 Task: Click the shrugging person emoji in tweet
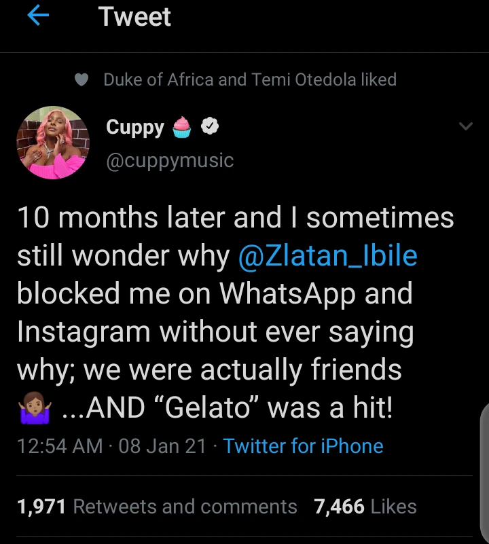33,410
